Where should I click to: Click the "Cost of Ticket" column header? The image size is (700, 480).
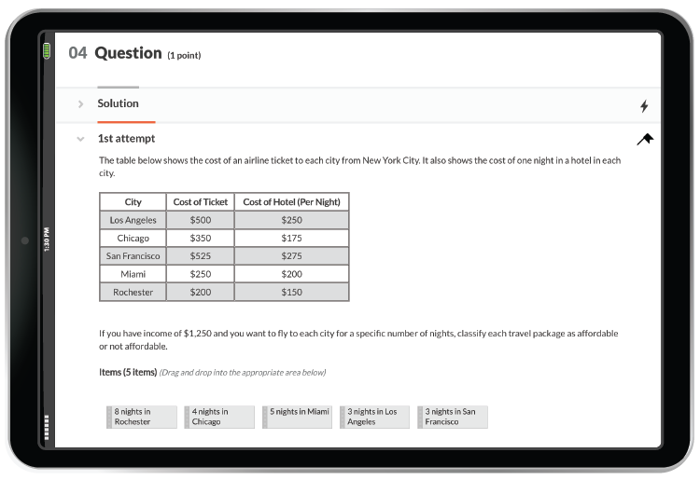point(200,202)
